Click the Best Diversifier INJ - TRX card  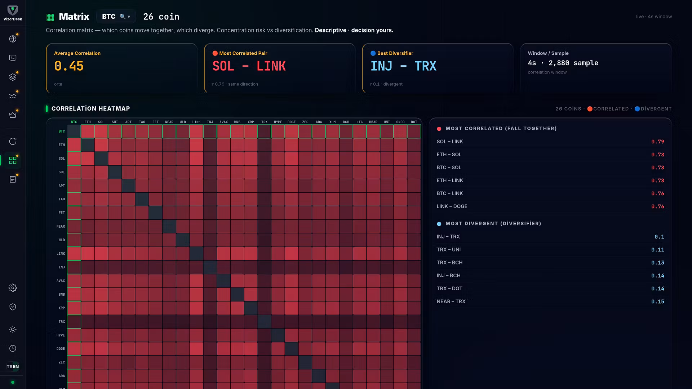tap(438, 68)
